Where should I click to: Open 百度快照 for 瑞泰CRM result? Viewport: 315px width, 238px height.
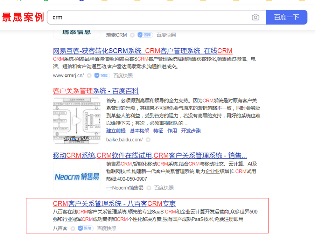click(x=166, y=35)
